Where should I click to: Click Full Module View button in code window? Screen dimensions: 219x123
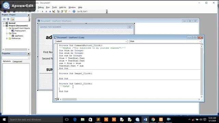click(58, 99)
